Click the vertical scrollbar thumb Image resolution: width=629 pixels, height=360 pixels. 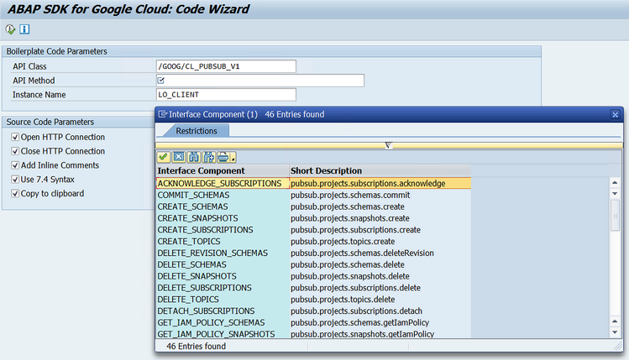point(615,216)
